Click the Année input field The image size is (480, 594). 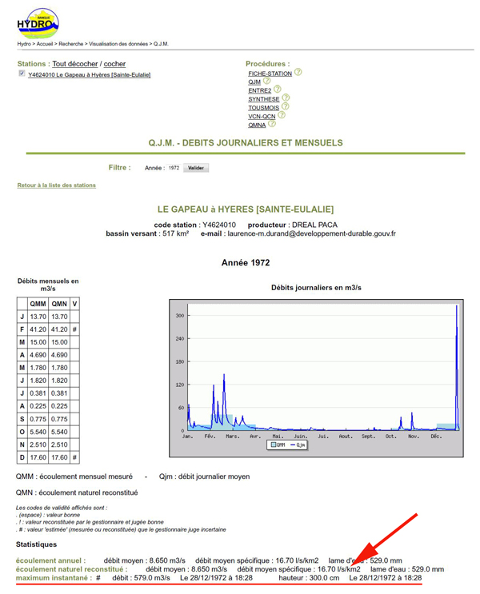174,168
